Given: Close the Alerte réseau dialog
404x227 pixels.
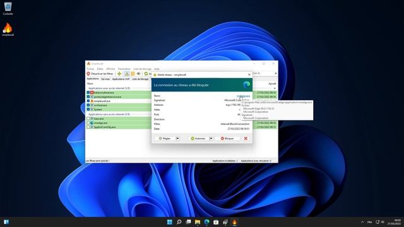Looking at the screenshot, I should click(249, 74).
